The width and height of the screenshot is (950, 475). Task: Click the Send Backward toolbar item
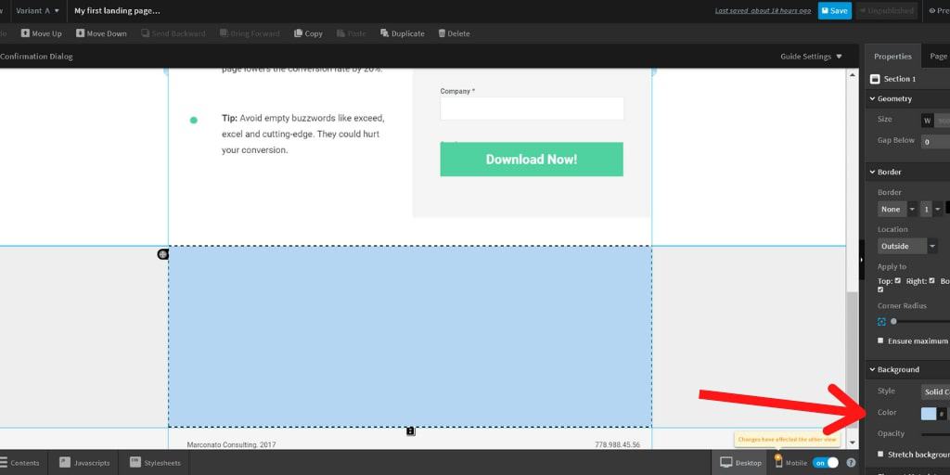173,33
